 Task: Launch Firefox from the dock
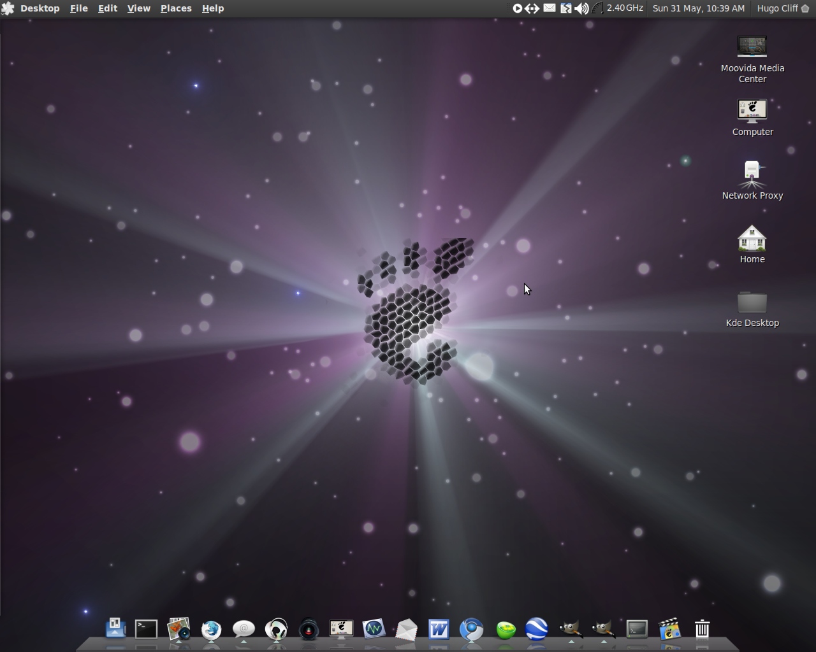click(x=211, y=630)
